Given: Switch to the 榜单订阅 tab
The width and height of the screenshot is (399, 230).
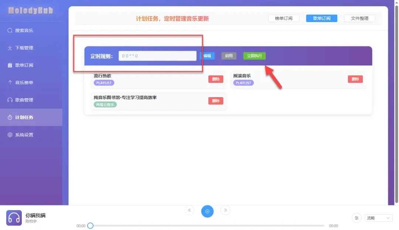Looking at the screenshot, I should click(x=284, y=18).
